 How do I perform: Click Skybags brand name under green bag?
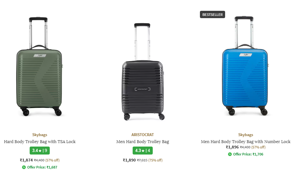(40, 135)
